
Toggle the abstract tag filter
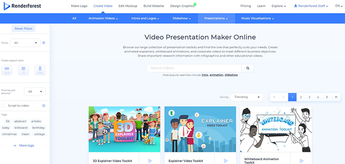(20, 121)
